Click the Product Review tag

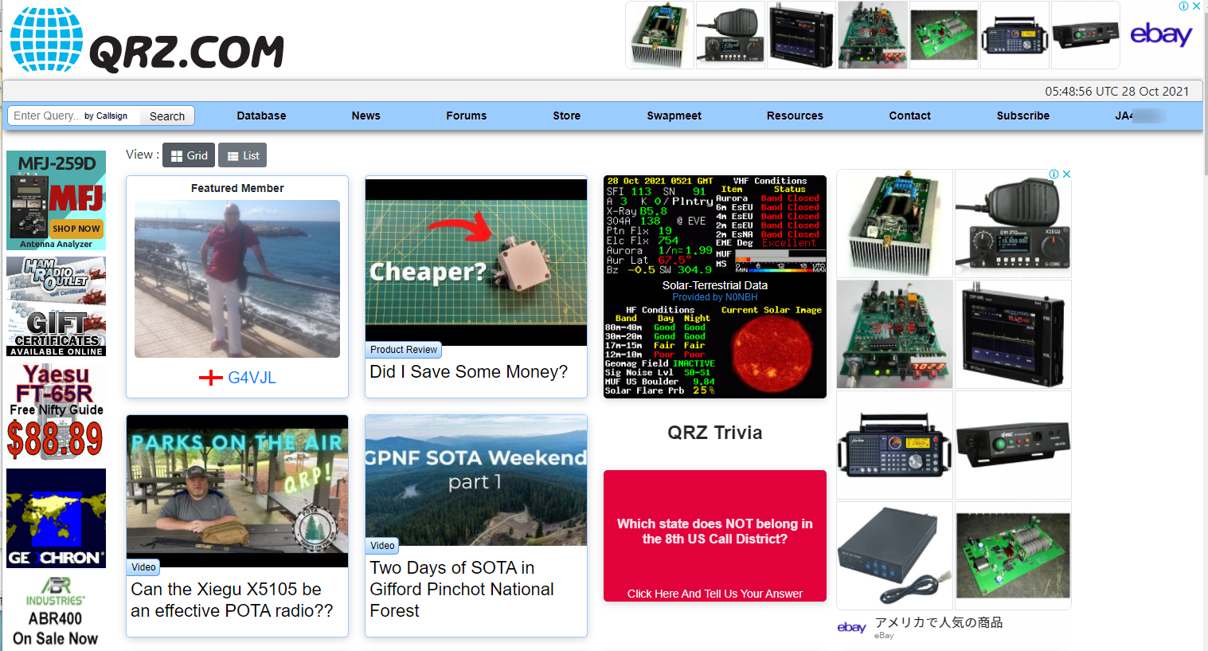click(x=404, y=350)
